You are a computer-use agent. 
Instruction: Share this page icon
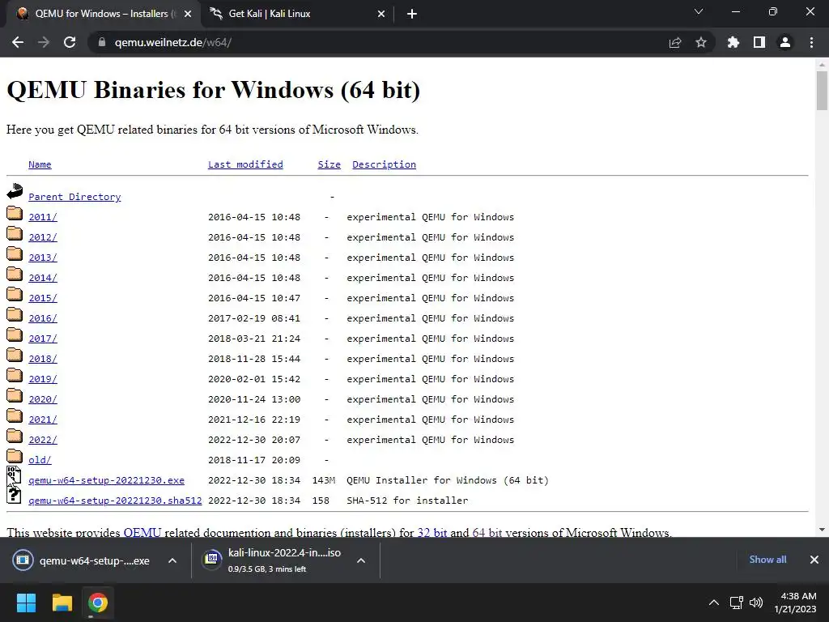[x=675, y=42]
